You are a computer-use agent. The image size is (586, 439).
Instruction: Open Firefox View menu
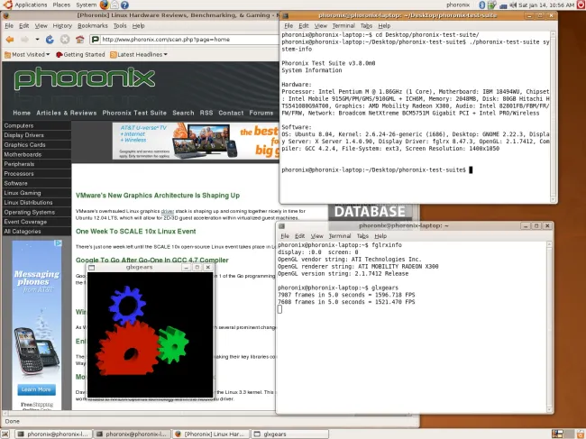coord(41,26)
